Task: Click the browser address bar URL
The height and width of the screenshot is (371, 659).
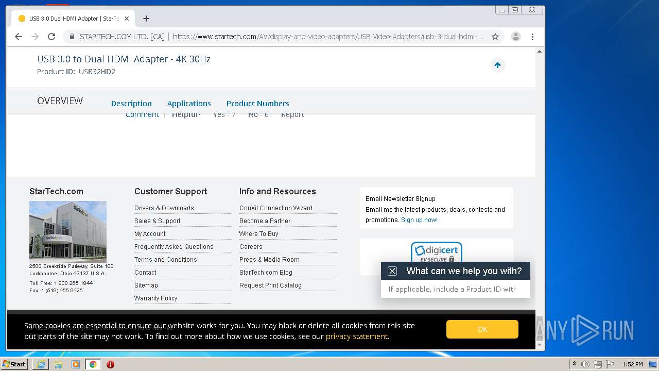Action: click(x=328, y=37)
